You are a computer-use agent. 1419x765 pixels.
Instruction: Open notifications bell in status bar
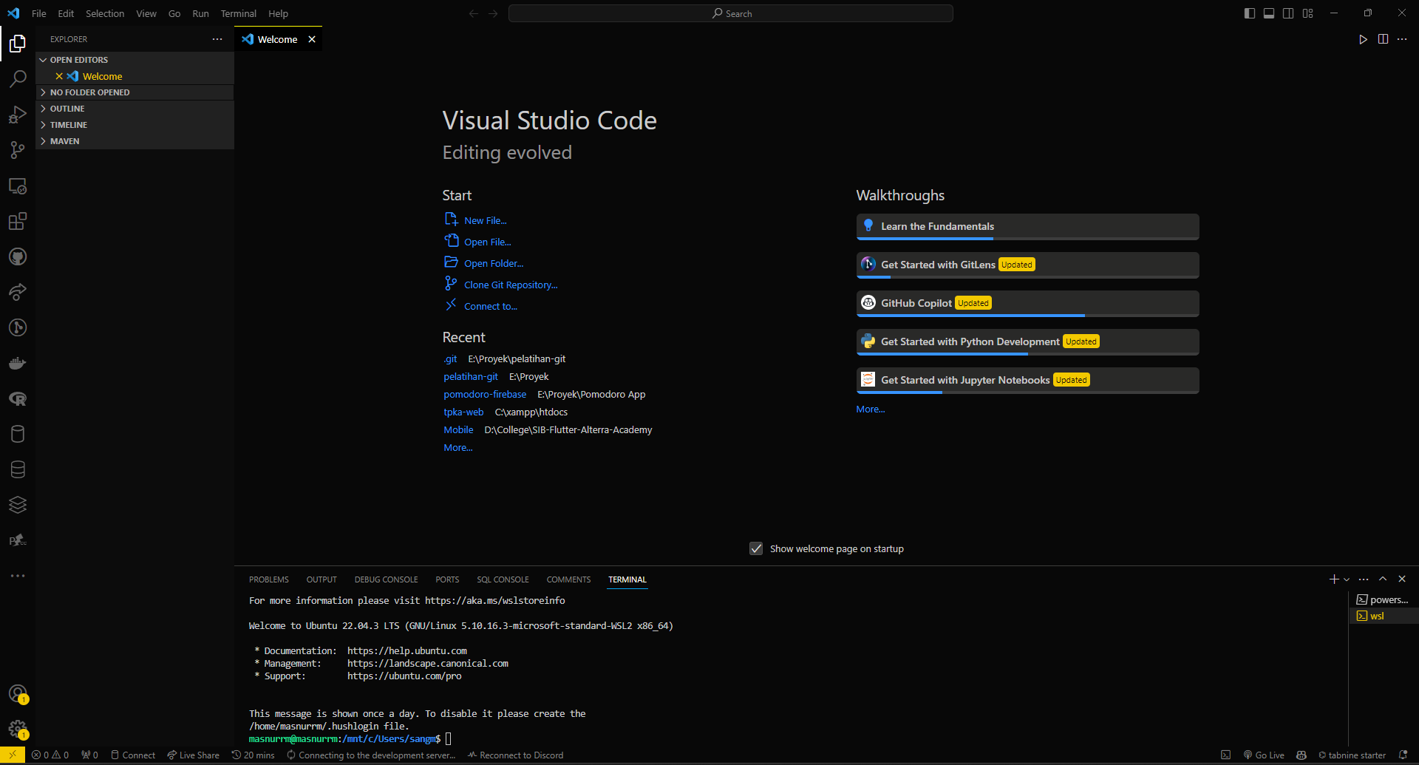[x=1403, y=755]
